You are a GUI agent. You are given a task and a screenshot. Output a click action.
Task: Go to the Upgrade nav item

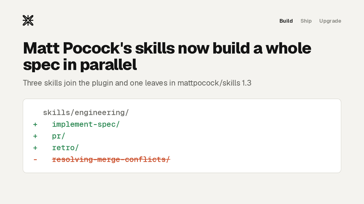[x=330, y=21]
